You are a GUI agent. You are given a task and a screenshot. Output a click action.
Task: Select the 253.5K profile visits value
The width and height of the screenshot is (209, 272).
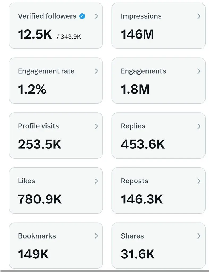[40, 144]
